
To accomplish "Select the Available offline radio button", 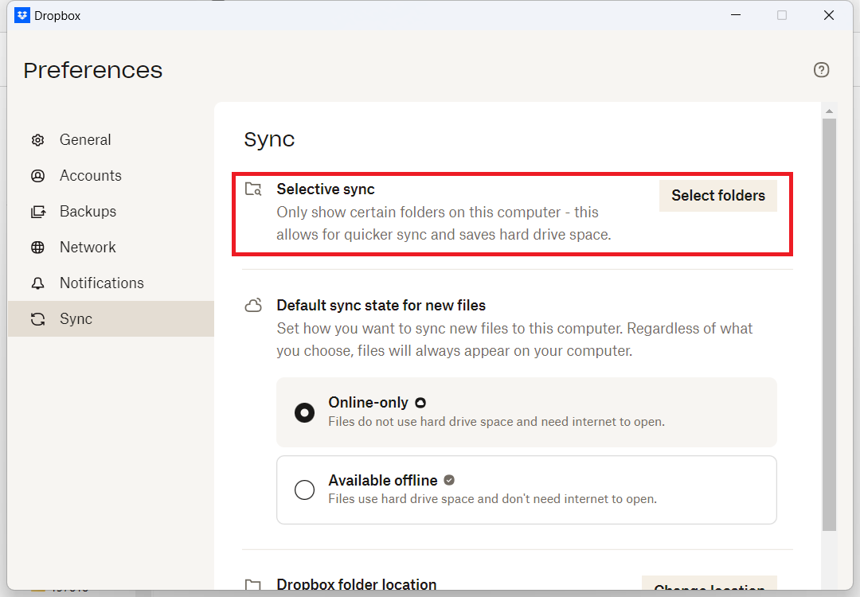I will click(304, 490).
